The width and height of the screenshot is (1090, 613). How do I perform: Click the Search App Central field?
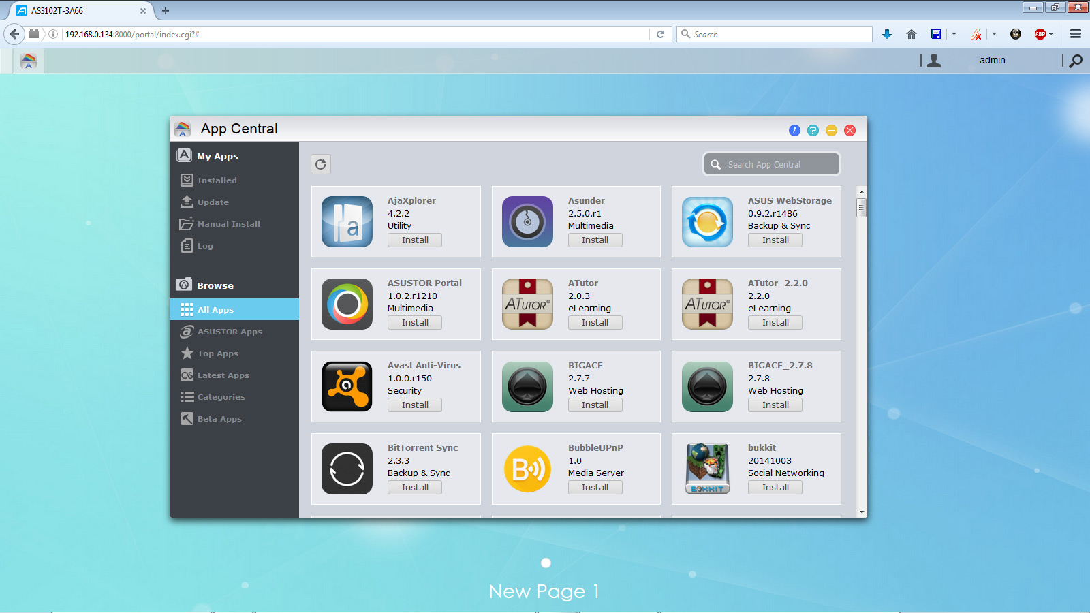point(772,164)
